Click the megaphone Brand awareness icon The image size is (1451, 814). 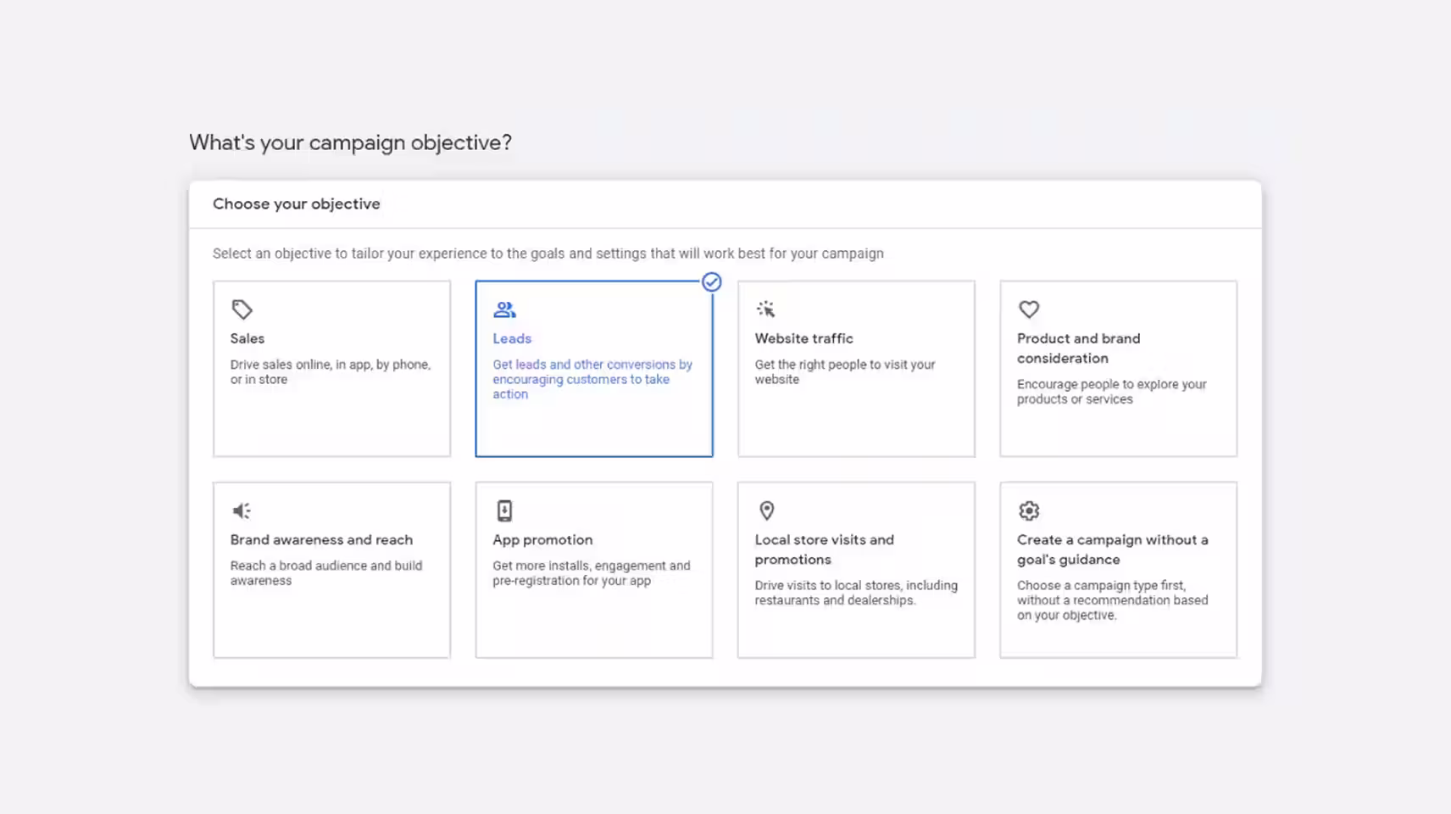242,510
